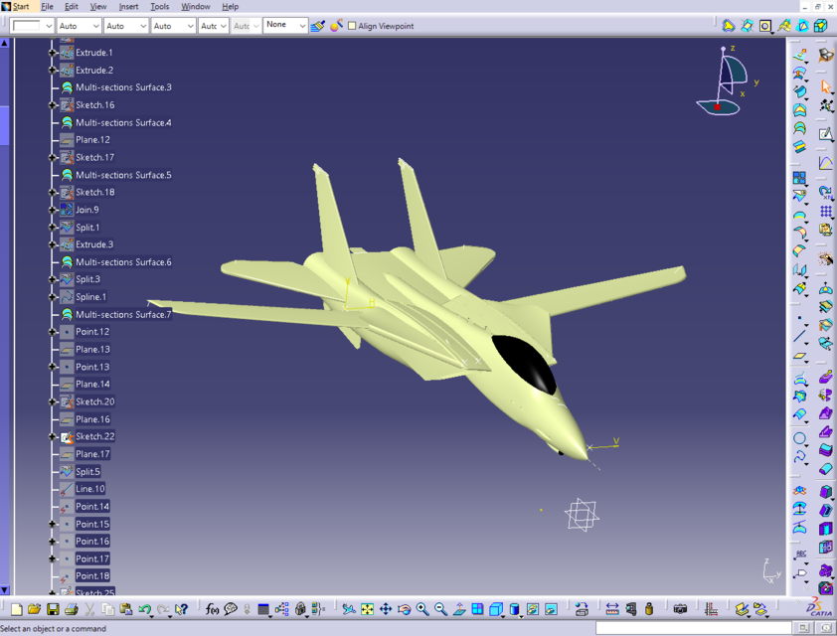Activate the Pan view tool
837x636 pixels.
(386, 607)
